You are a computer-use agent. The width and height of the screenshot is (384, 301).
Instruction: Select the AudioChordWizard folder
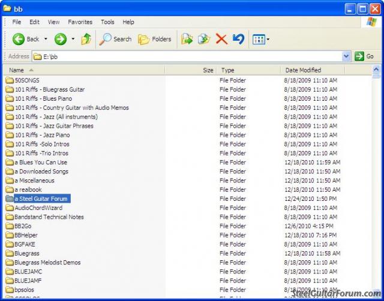click(38, 208)
